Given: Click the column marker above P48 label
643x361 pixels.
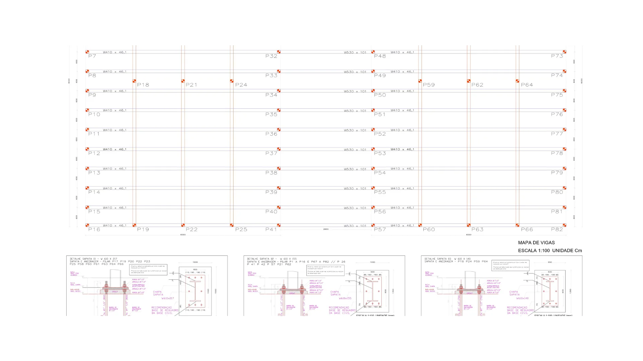Looking at the screenshot, I should click(373, 52).
